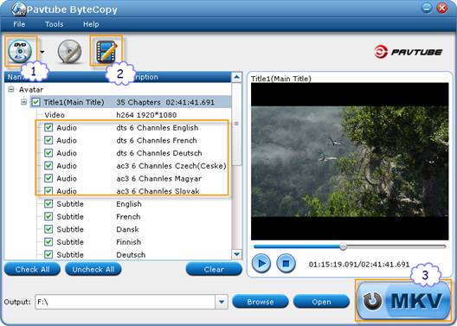Uncheck the Slovak audio checkbox
457x326 pixels.
click(48, 191)
